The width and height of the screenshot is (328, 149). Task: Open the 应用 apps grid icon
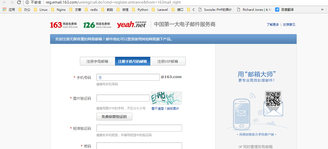(4, 10)
